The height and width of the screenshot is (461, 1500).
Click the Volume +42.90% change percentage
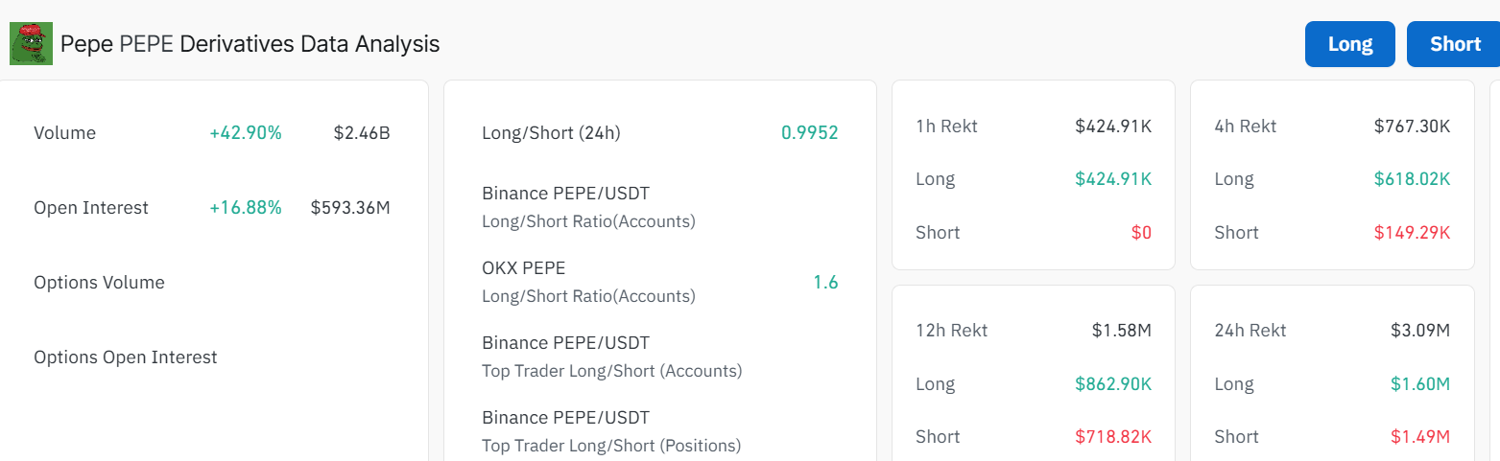click(x=246, y=133)
